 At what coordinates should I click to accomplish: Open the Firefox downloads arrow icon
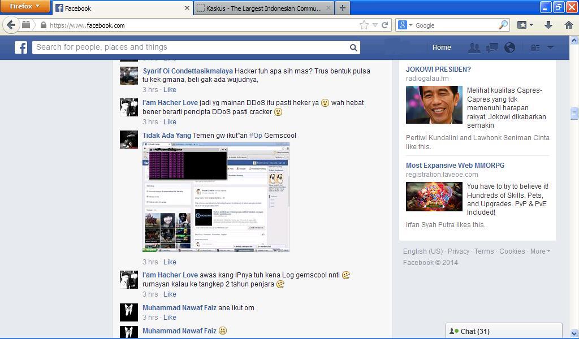pyautogui.click(x=548, y=25)
